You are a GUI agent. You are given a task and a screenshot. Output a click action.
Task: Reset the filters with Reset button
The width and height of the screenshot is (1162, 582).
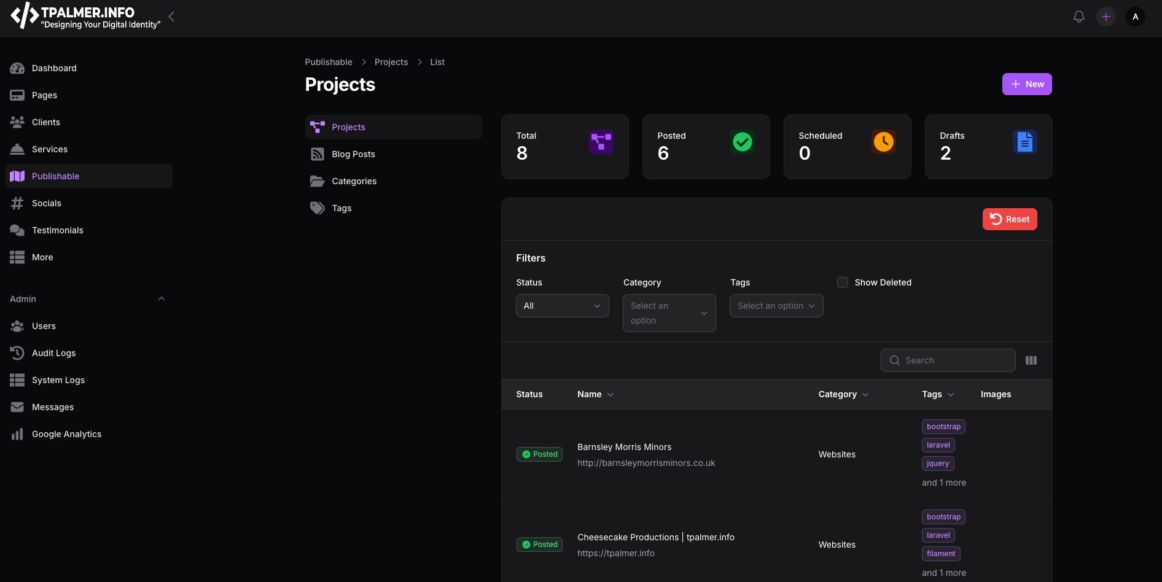[x=1009, y=219]
